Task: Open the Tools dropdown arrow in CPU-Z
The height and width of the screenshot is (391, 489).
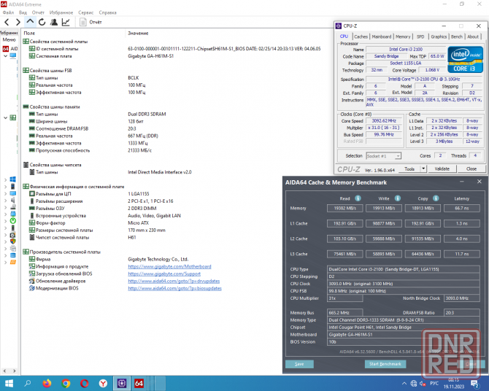Action: 423,169
